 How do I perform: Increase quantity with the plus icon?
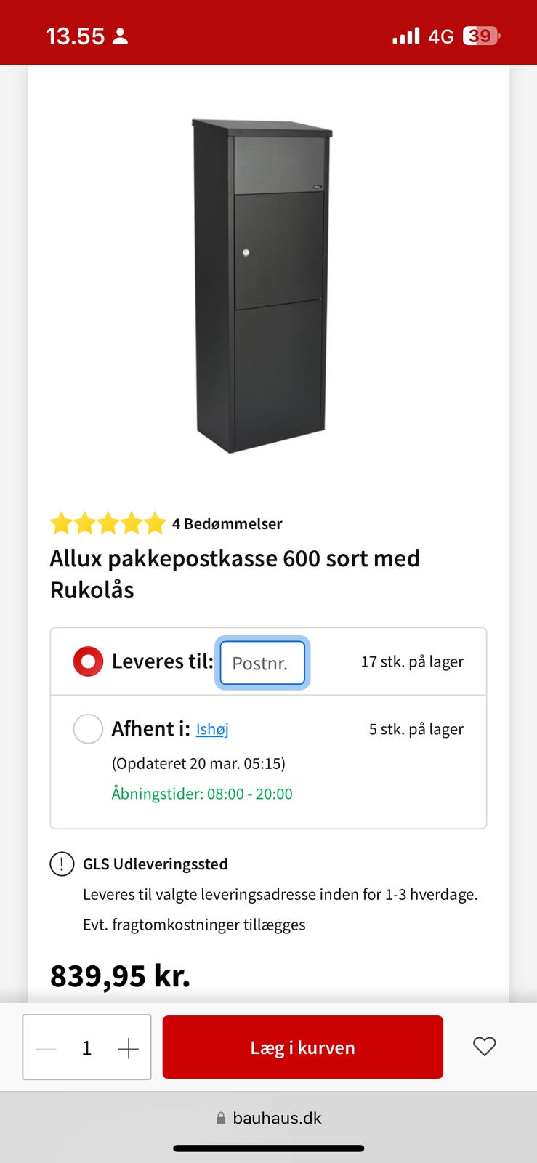point(128,1048)
